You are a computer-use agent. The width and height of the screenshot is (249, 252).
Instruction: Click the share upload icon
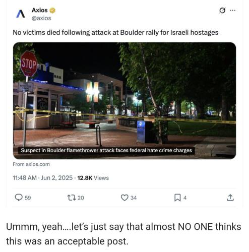point(230,198)
